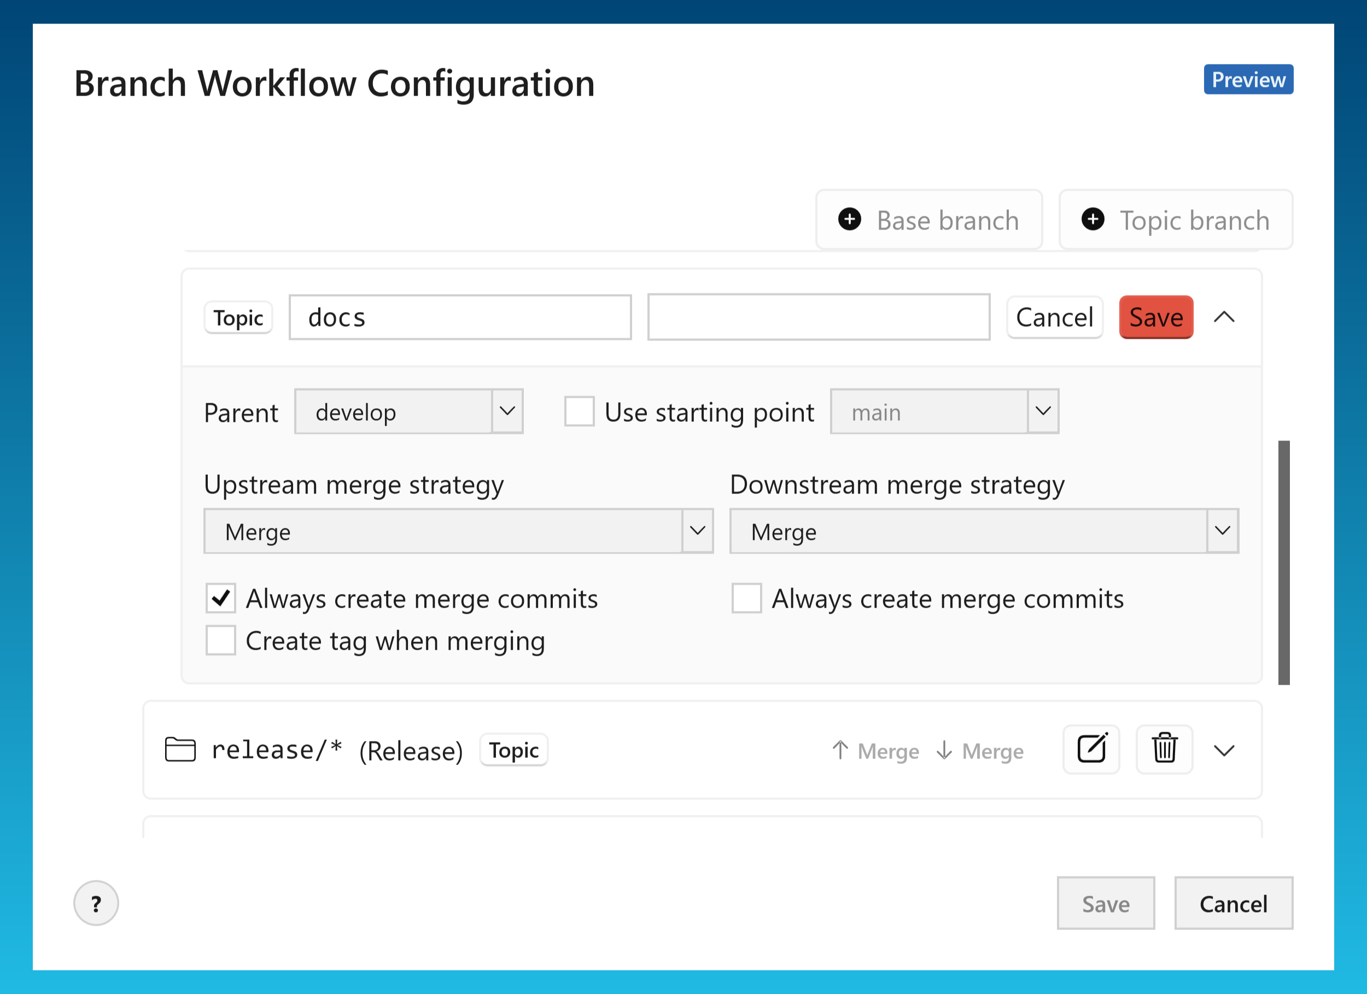Uncheck Always create merge commits under Upstream
Image resolution: width=1367 pixels, height=994 pixels.
click(x=220, y=598)
